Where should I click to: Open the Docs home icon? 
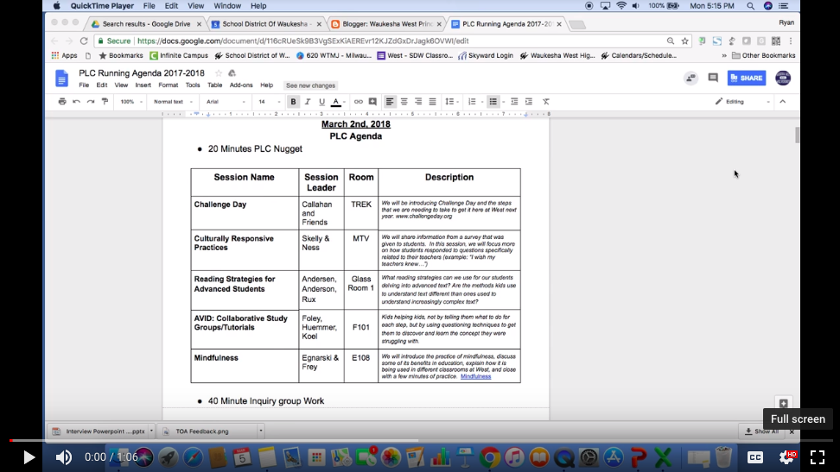[62, 79]
